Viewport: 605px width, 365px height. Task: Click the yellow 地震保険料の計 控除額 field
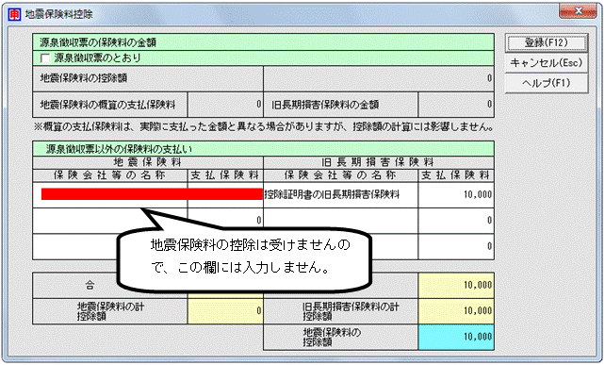[x=225, y=311]
